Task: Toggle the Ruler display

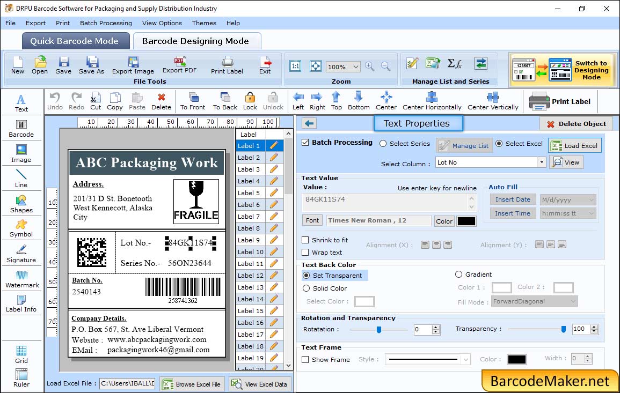Action: point(21,378)
